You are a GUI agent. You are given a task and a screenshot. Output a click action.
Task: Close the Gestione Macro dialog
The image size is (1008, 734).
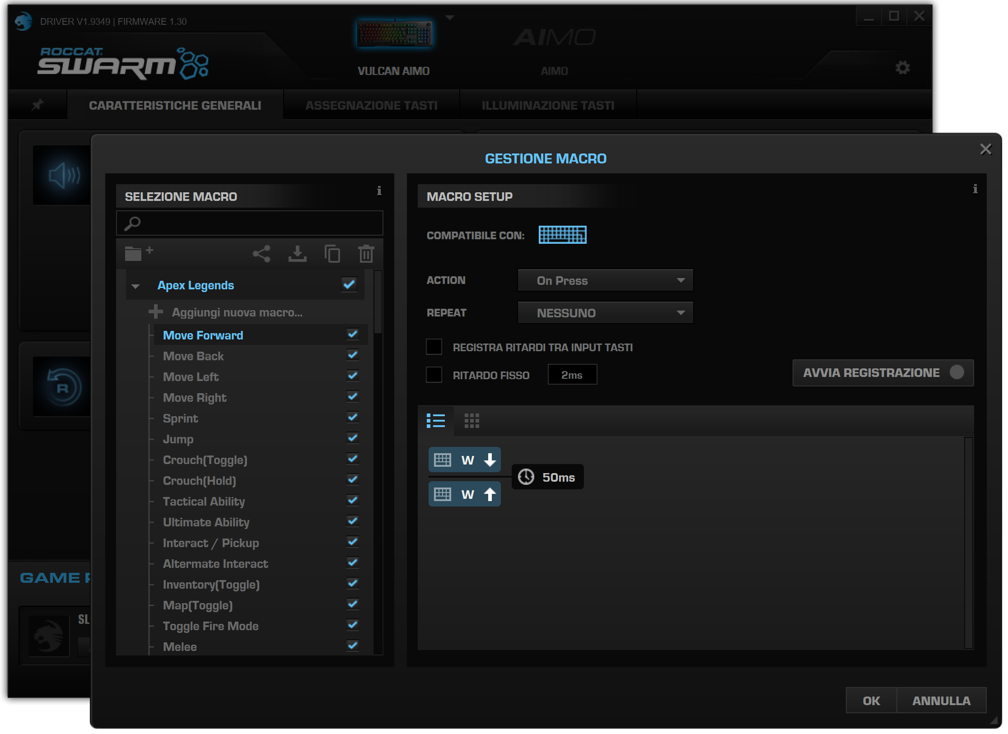point(985,149)
